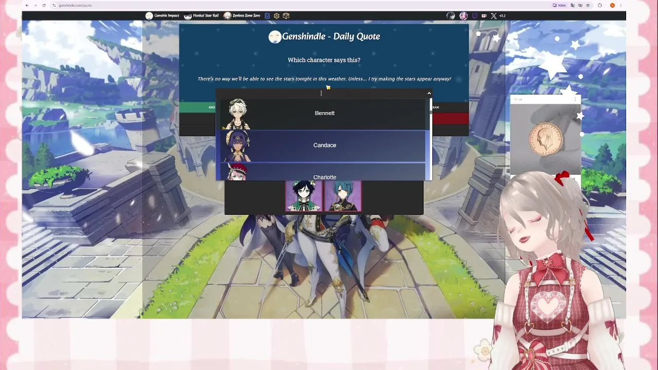
Task: Go back using the browser back arrow
Action: 27,5
